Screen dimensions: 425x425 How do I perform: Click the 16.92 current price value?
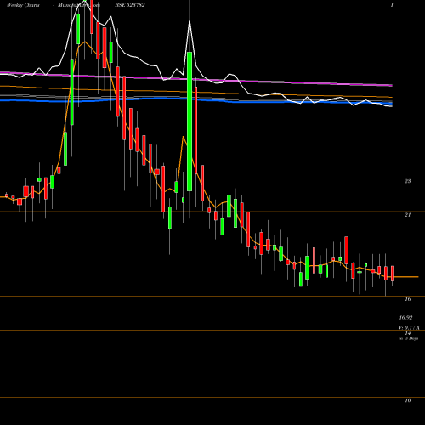tap(405, 318)
